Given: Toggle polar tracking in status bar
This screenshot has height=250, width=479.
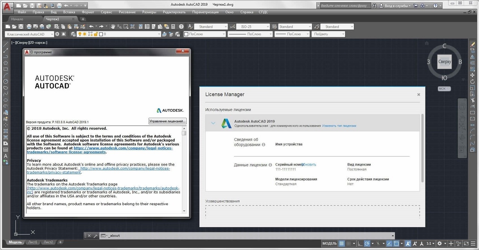Looking at the screenshot, I should click(x=367, y=243).
